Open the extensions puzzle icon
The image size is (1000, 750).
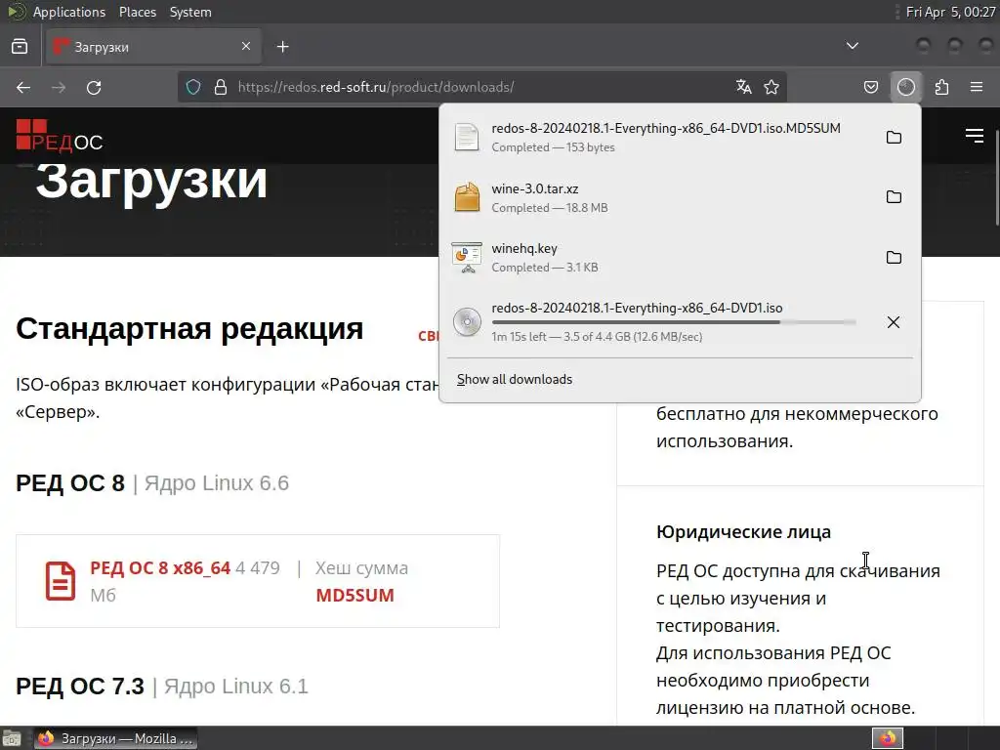tap(941, 87)
